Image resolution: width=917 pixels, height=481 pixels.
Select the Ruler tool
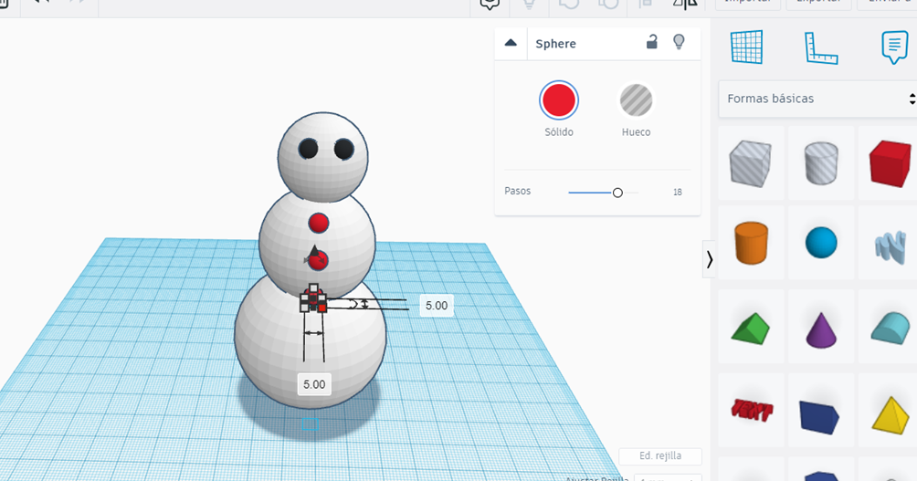tap(820, 48)
